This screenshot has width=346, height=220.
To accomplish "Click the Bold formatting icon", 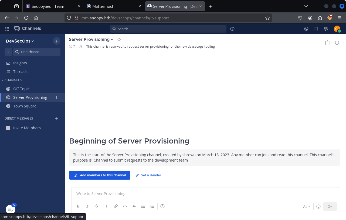I will pos(78,206).
